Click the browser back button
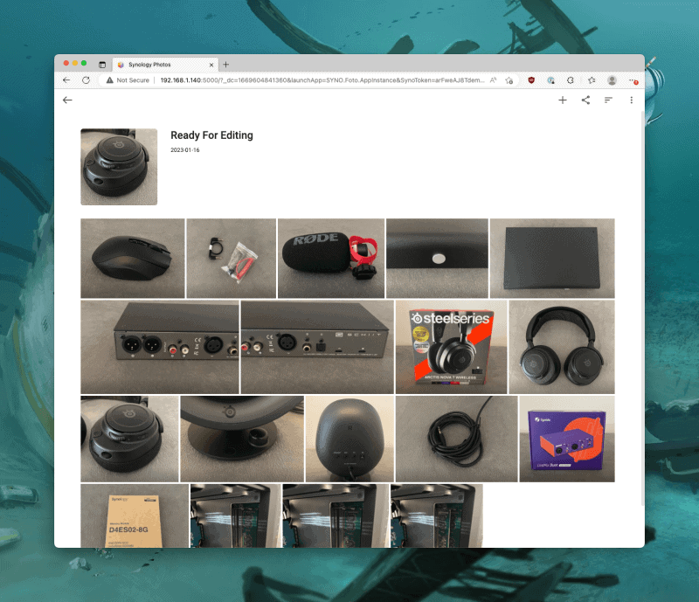699x602 pixels. 66,80
